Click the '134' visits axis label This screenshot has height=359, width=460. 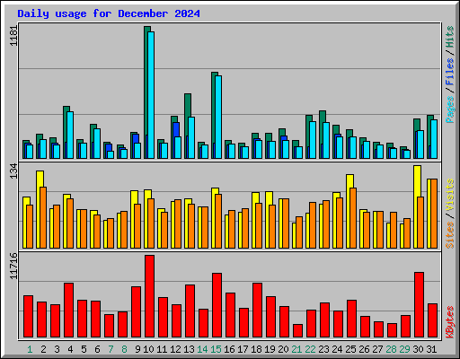[x=13, y=171]
